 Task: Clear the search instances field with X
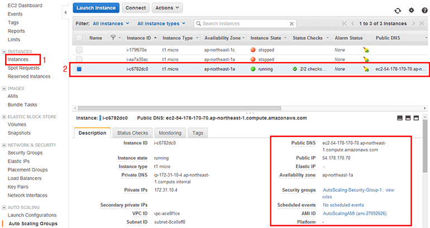pos(291,23)
